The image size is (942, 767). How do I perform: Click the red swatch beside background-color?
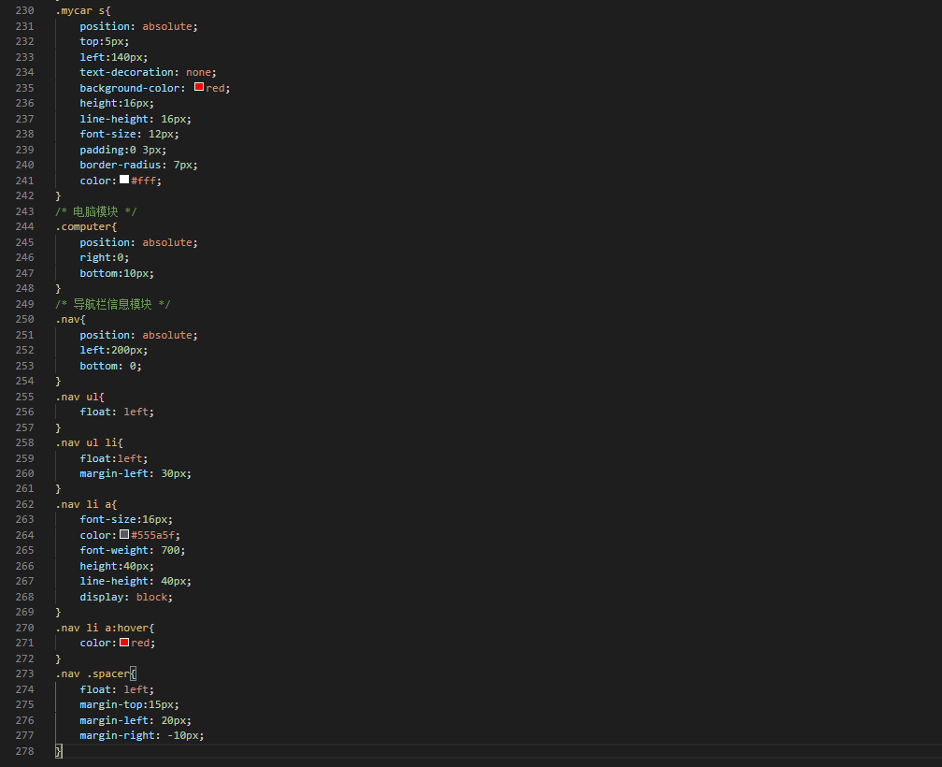point(199,87)
